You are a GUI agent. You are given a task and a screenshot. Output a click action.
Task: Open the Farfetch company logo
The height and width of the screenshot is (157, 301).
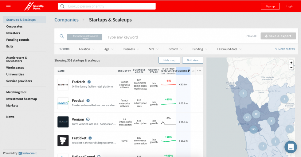[x=63, y=84]
